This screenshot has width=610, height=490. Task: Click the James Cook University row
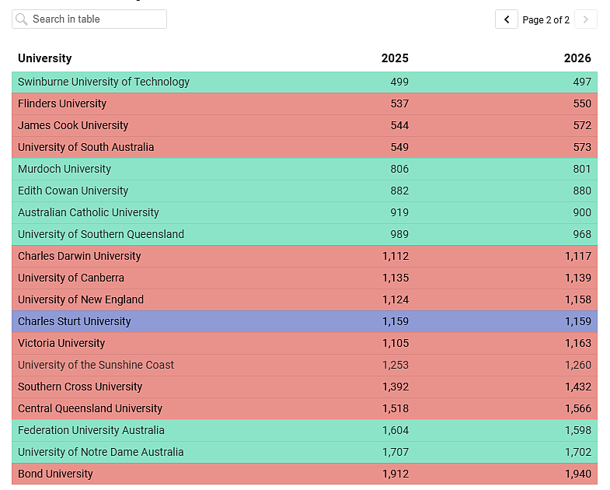pyautogui.click(x=305, y=125)
